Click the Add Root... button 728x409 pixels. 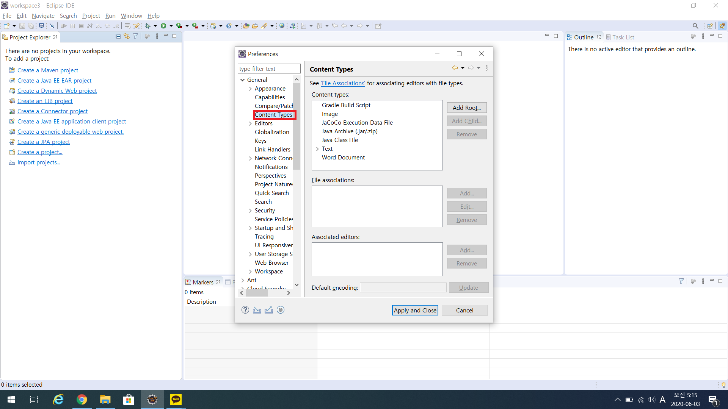point(467,108)
